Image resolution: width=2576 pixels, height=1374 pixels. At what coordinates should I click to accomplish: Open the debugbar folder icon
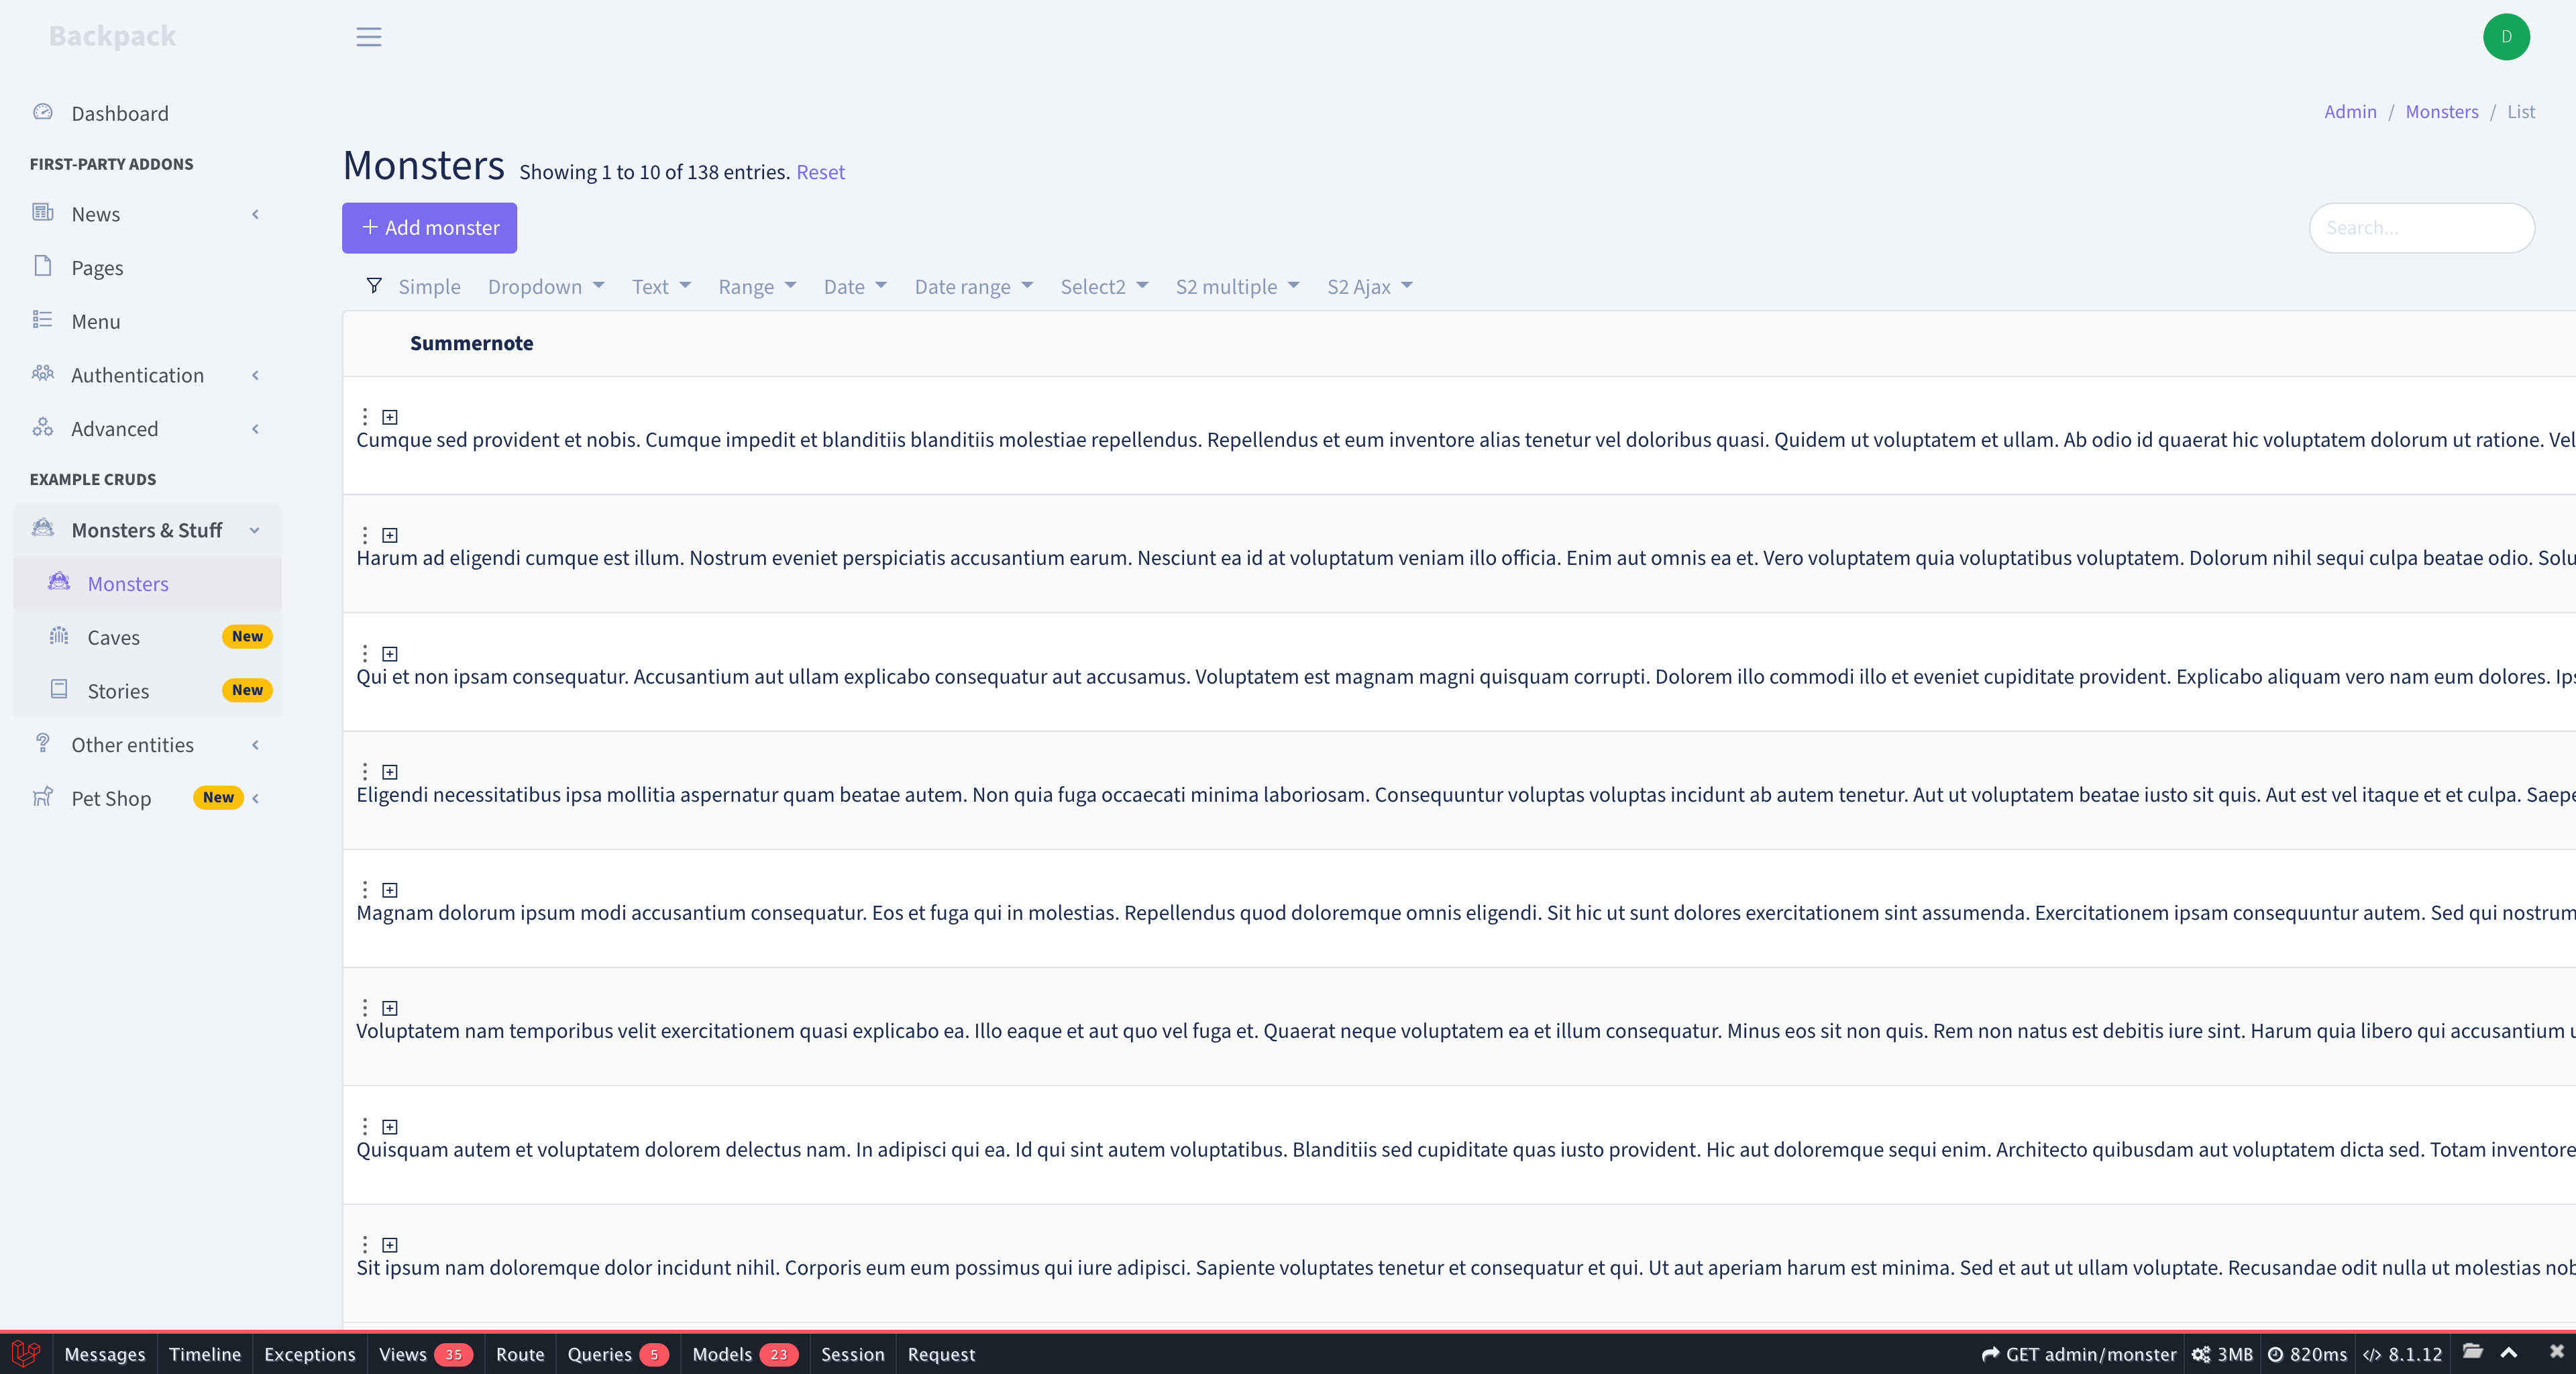(2472, 1352)
